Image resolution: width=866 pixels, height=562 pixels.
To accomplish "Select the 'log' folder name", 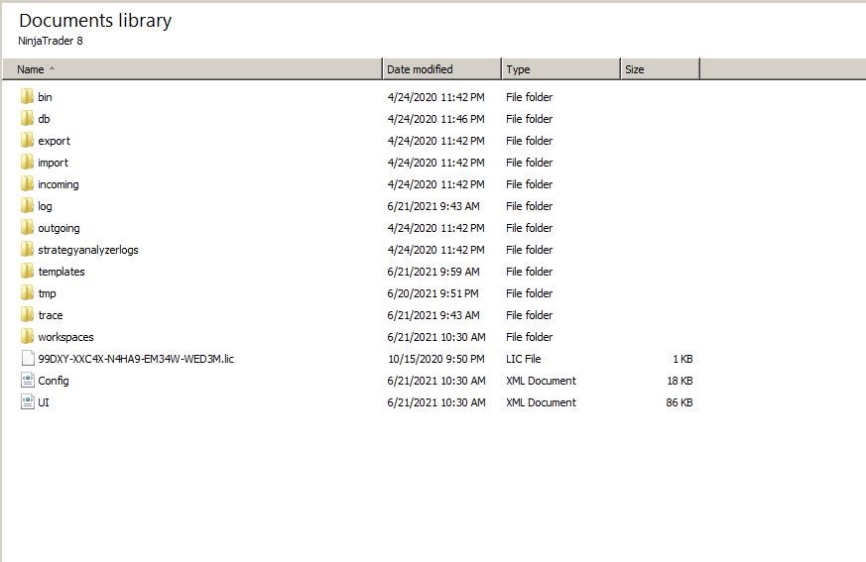I will click(45, 206).
